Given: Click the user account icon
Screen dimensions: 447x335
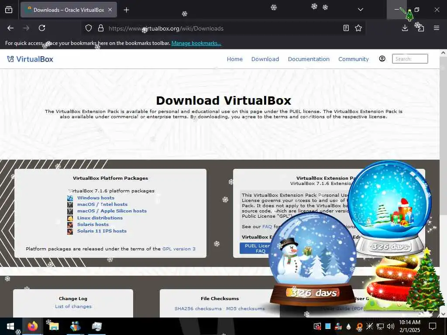Looking at the screenshot, I should point(382,59).
